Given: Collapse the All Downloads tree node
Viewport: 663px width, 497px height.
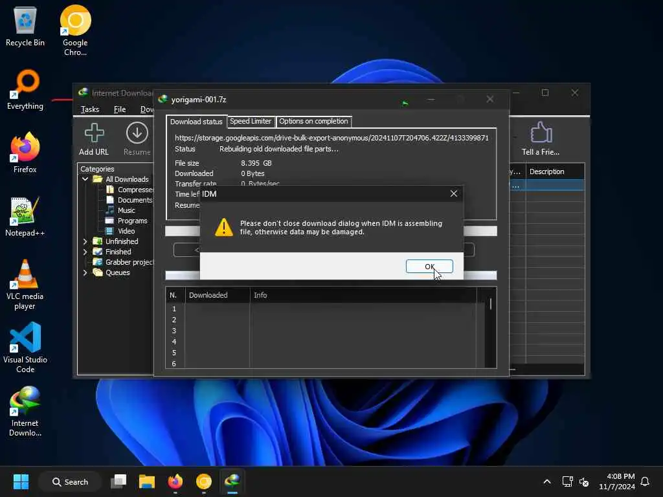Looking at the screenshot, I should point(85,179).
